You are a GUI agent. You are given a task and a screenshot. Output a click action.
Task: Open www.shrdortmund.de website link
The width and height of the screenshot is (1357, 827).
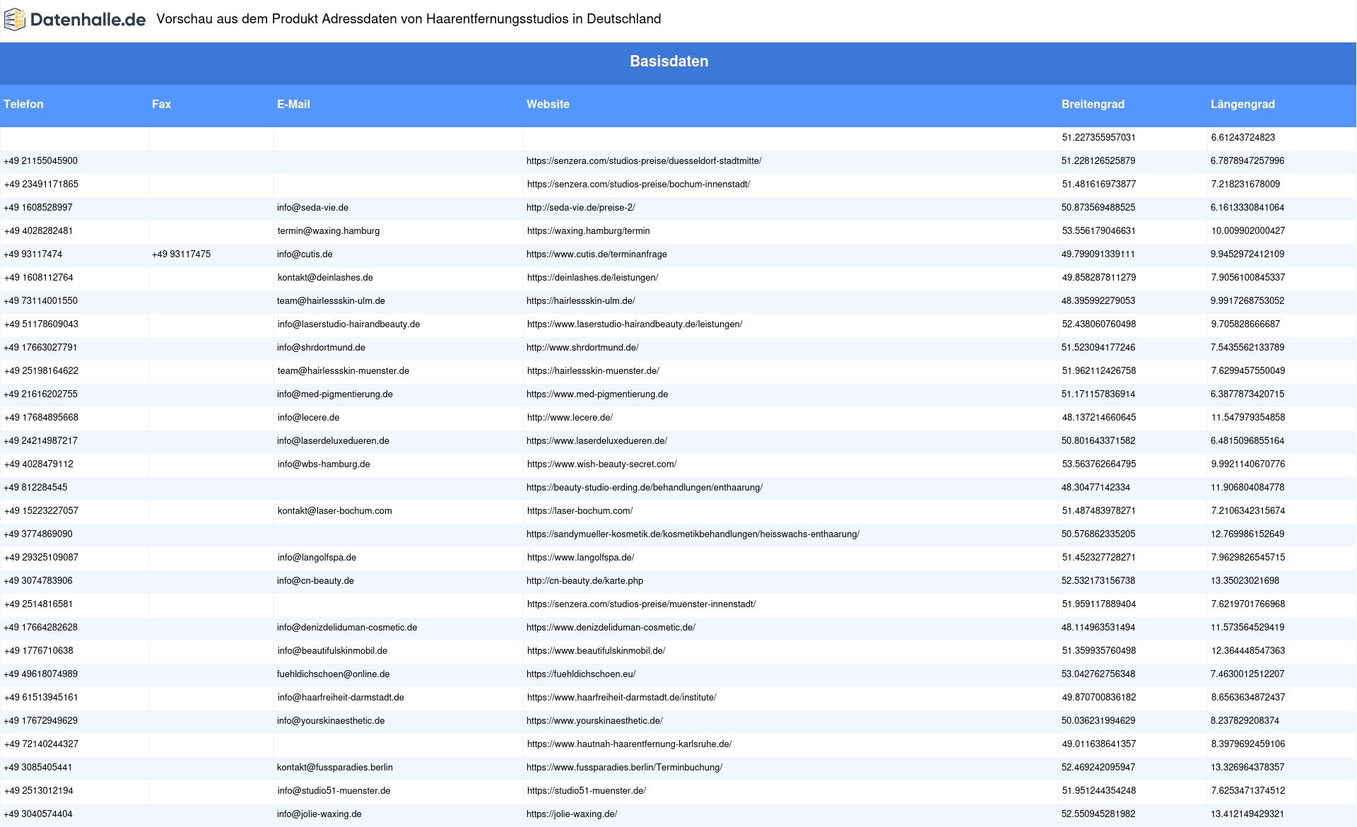point(582,348)
